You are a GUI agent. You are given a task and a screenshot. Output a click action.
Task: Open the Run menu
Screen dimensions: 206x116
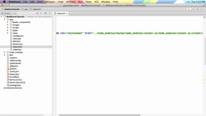pos(80,2)
